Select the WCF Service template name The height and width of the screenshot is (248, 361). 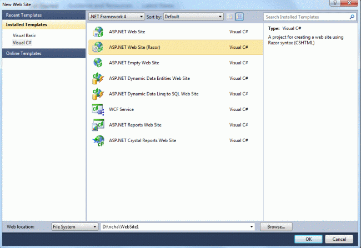coord(121,109)
